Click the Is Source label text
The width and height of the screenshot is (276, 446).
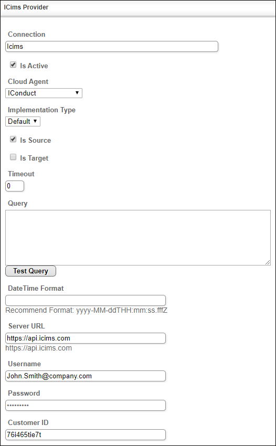pos(35,140)
